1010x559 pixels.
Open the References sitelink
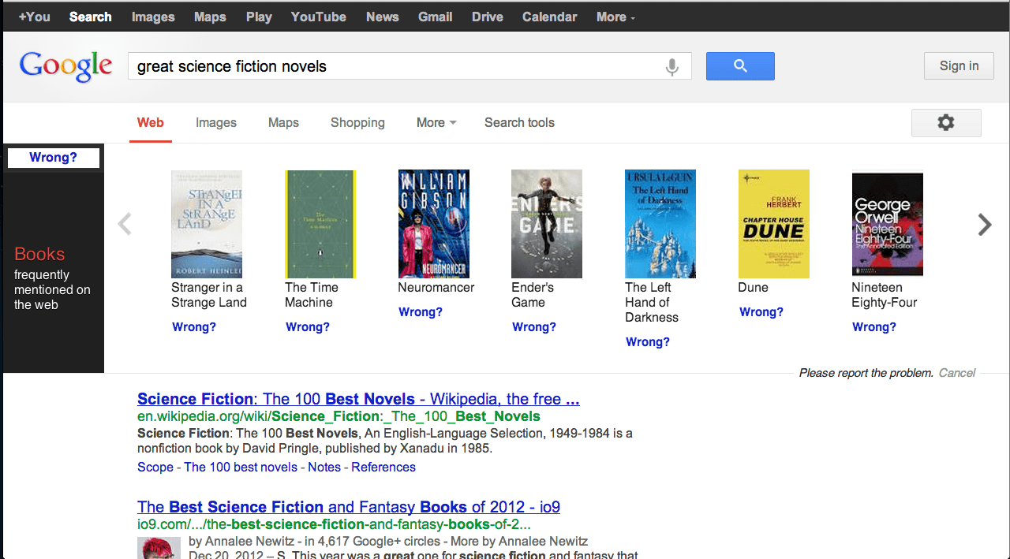pos(383,467)
